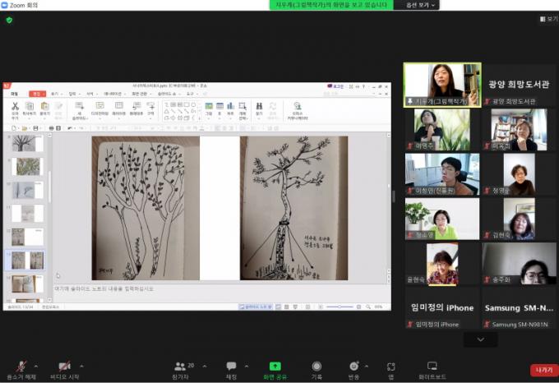
Task: Click the green encryption shield icon
Action: tap(9, 21)
